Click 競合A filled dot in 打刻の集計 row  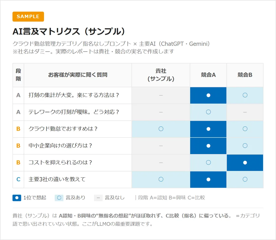[x=208, y=95]
